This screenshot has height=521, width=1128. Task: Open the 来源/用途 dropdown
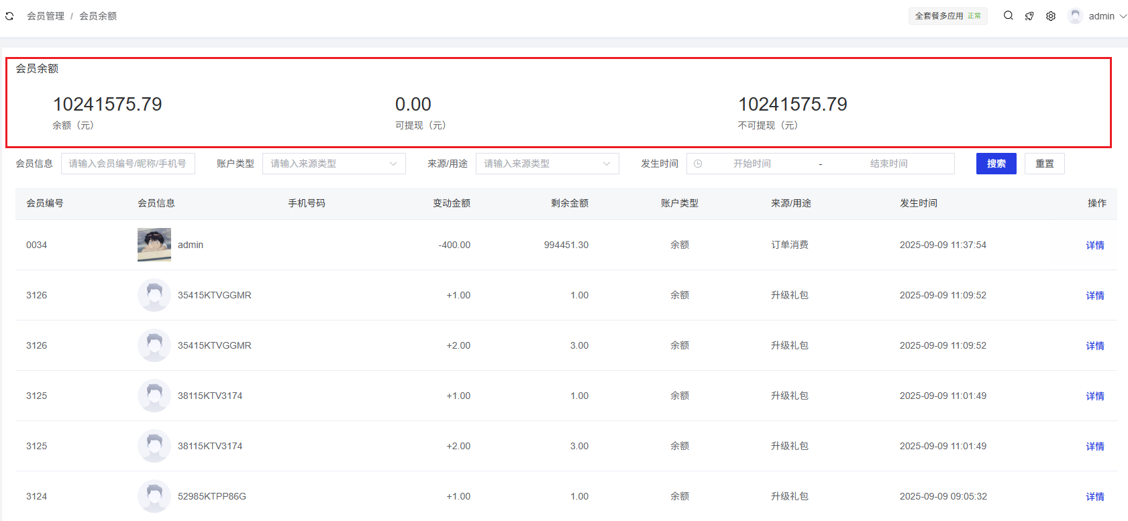547,164
